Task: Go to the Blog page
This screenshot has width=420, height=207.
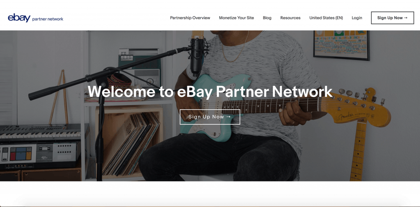Action: point(267,18)
